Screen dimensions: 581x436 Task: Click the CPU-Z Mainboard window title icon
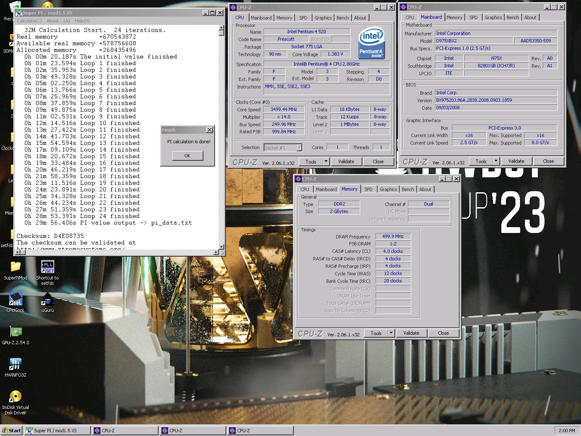coord(403,7)
